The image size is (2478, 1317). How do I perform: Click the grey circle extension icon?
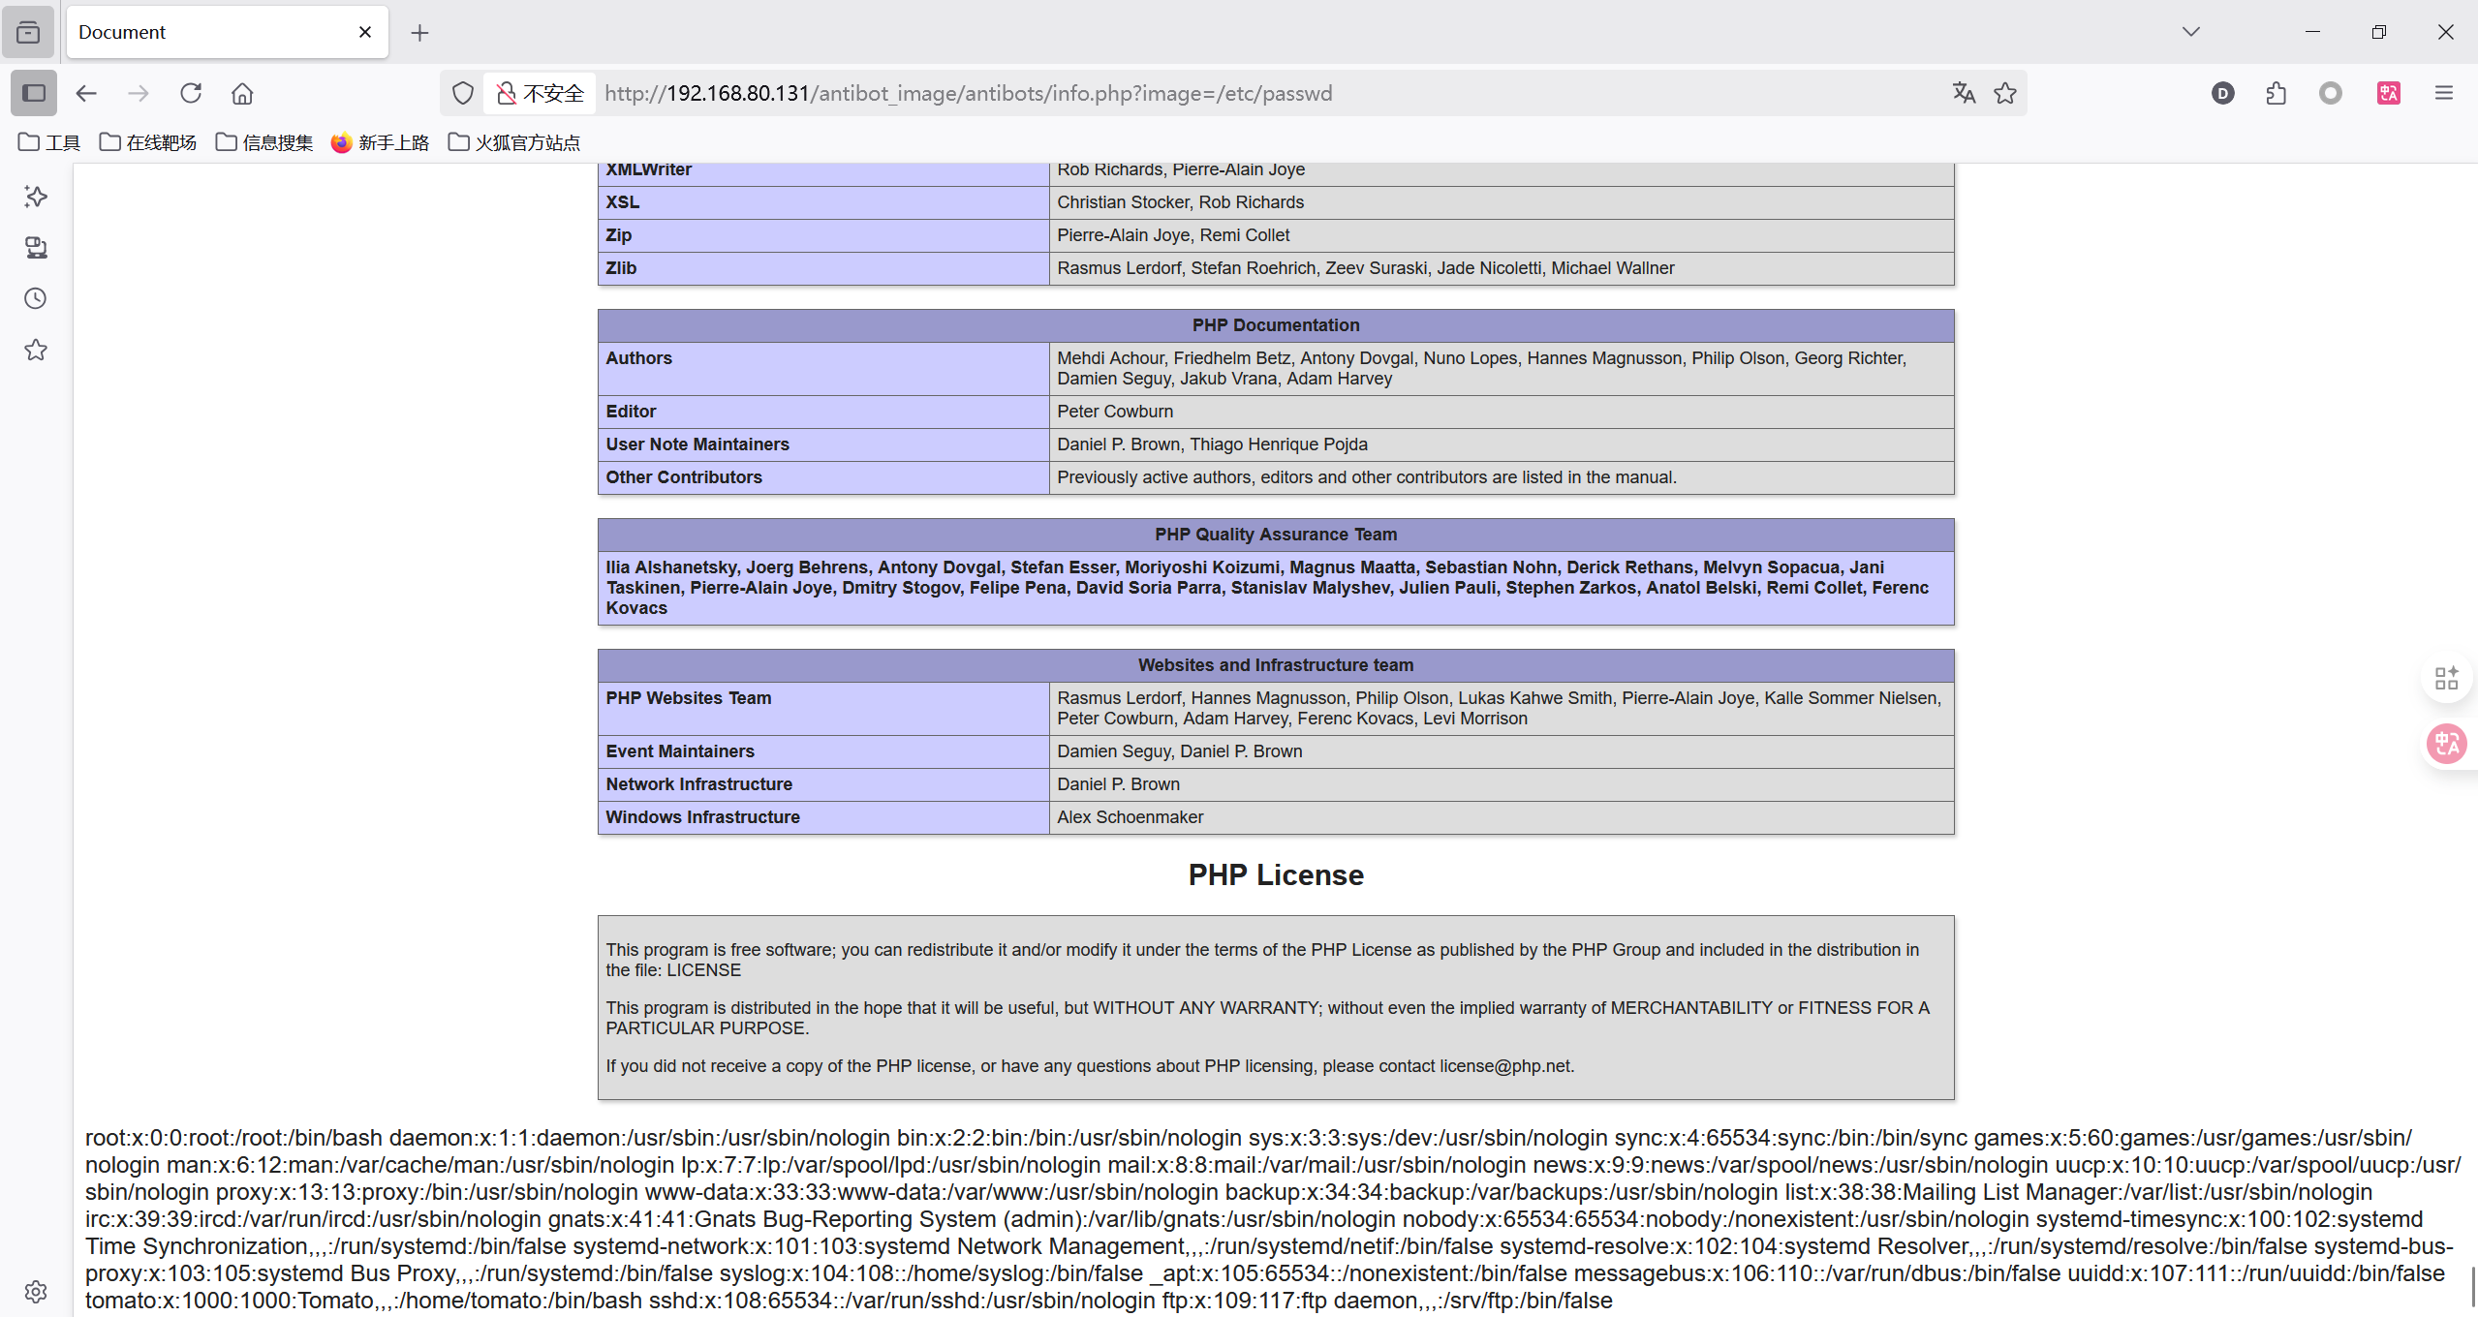[x=2331, y=93]
